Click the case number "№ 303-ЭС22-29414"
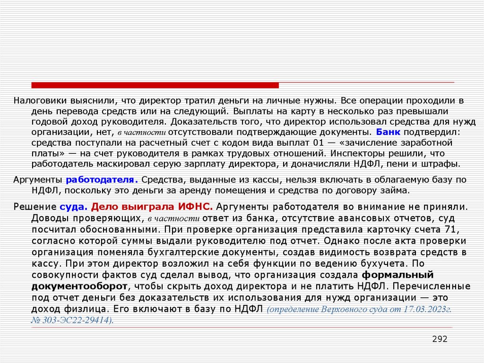The width and height of the screenshot is (484, 363). point(71,320)
